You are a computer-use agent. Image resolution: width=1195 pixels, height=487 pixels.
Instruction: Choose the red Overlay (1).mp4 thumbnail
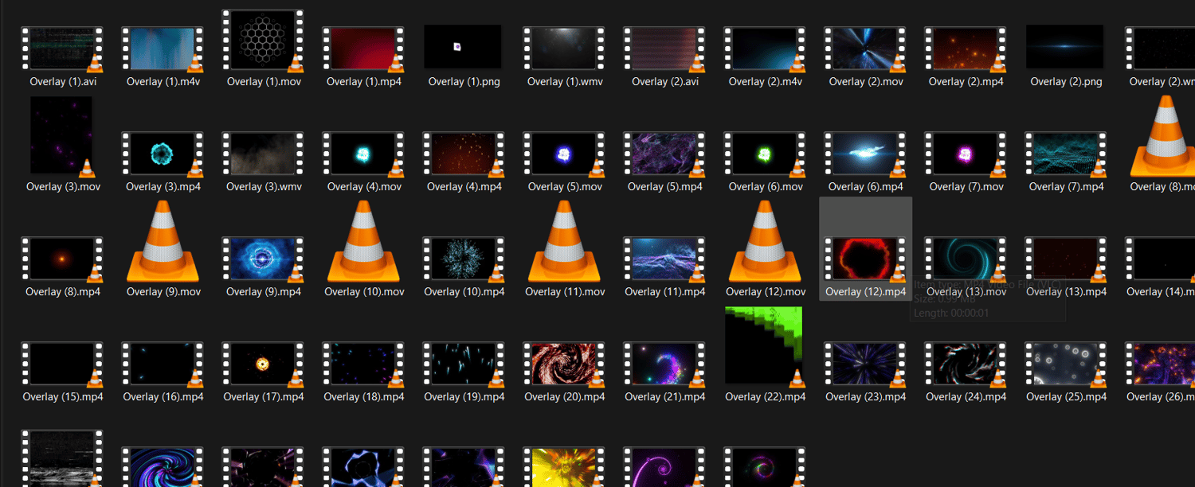tap(363, 49)
